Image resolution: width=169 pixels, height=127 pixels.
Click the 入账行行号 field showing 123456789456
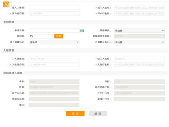(x=54, y=65)
